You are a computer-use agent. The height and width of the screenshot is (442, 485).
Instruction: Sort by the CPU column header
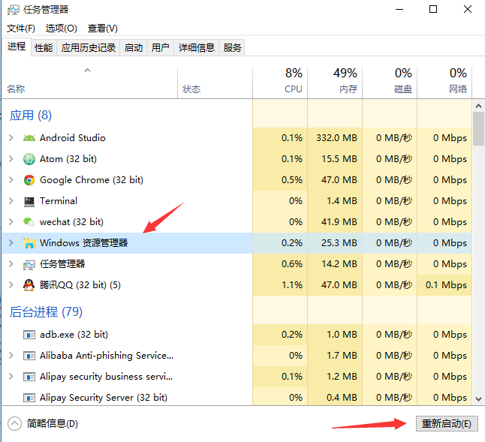pyautogui.click(x=280, y=83)
